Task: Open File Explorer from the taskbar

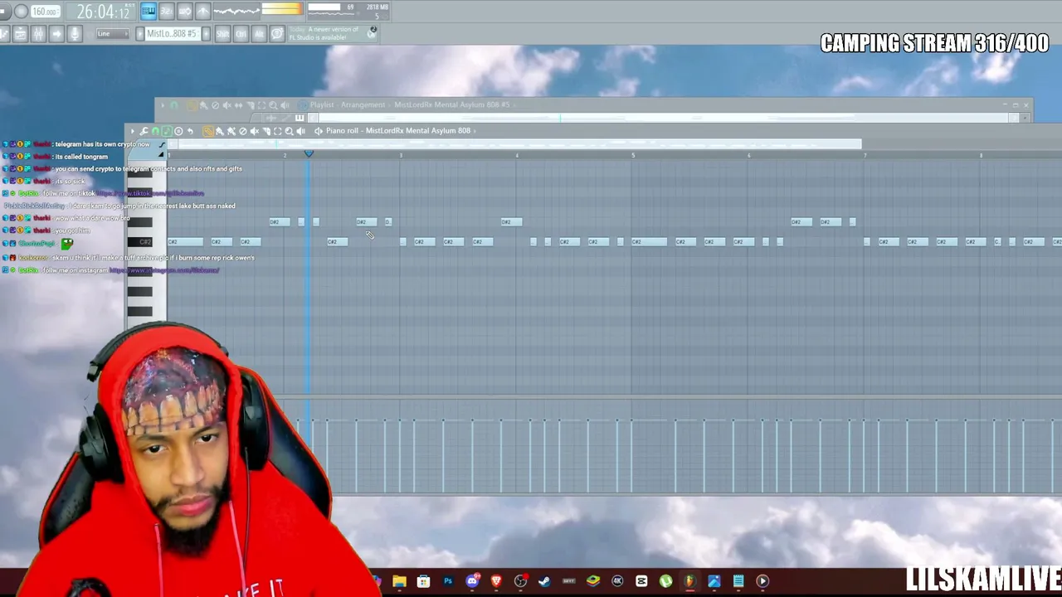Action: click(399, 581)
